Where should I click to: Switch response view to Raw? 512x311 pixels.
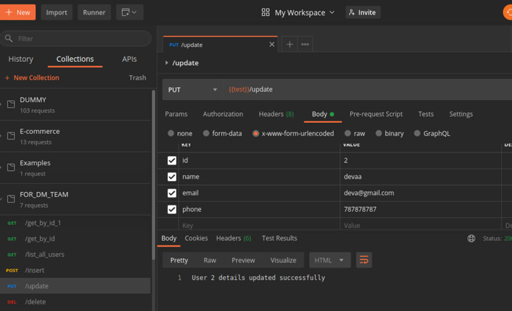click(210, 260)
